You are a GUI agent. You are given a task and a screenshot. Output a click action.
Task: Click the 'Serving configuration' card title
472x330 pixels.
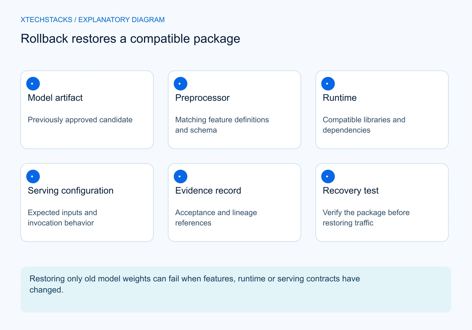(x=71, y=191)
